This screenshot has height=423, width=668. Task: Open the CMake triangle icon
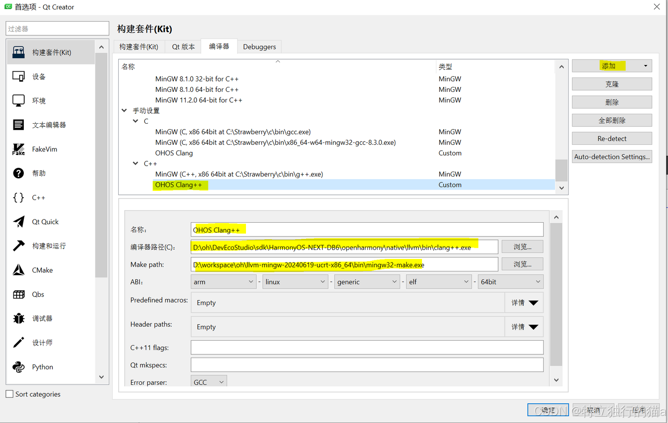pyautogui.click(x=18, y=270)
